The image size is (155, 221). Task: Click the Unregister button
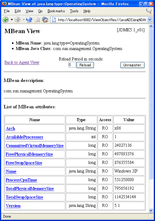[x=132, y=65]
